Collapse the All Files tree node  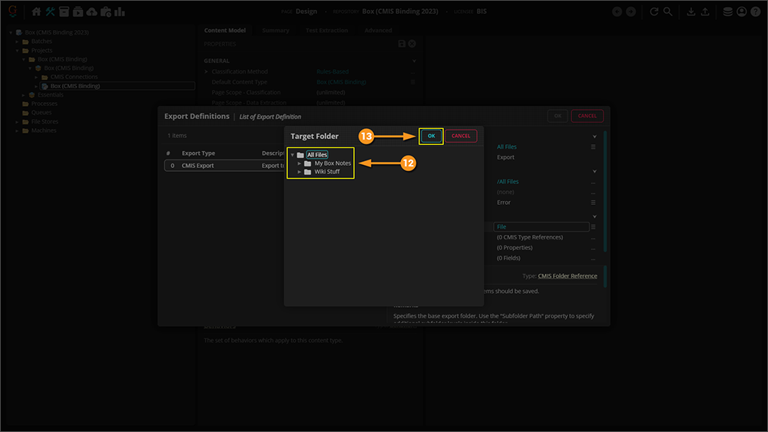coord(292,155)
